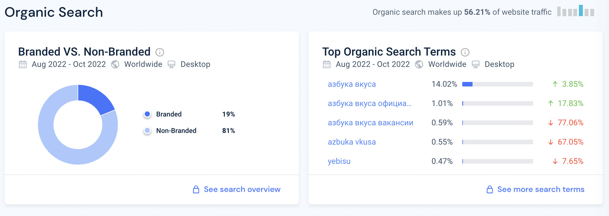The width and height of the screenshot is (609, 216).
Task: Click calendar icon in Branded card
Action: point(23,64)
